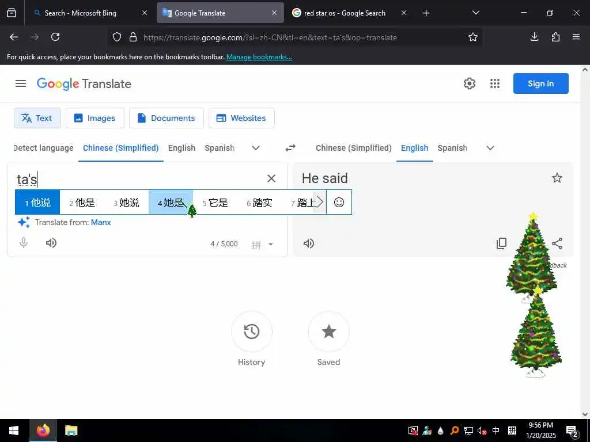Screen dimensions: 590x442
Task: Bookmark this page with star
Action: coord(473,37)
